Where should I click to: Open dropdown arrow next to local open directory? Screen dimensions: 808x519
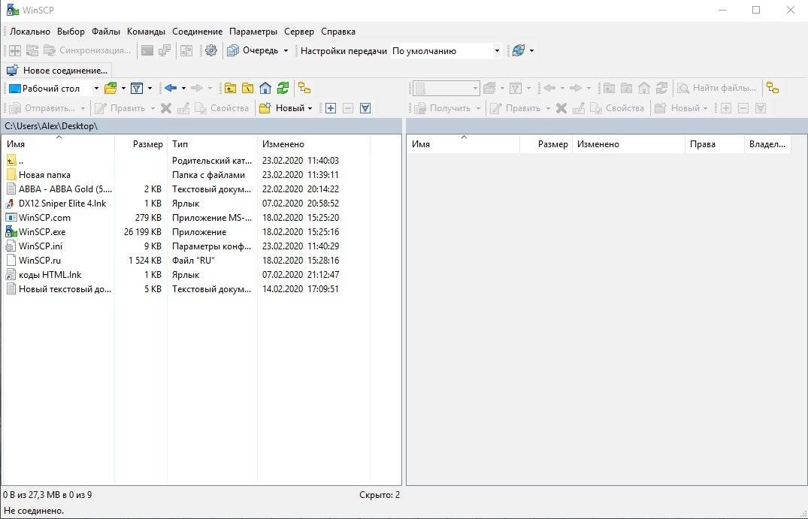[x=123, y=89]
